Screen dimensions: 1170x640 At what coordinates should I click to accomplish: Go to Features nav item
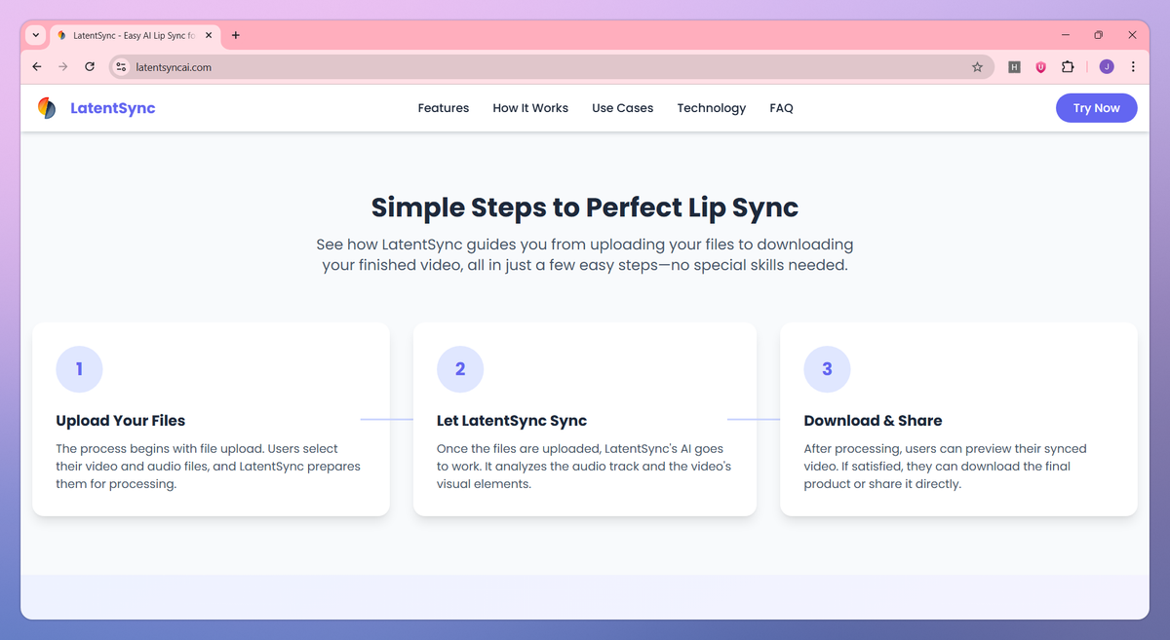click(x=444, y=108)
